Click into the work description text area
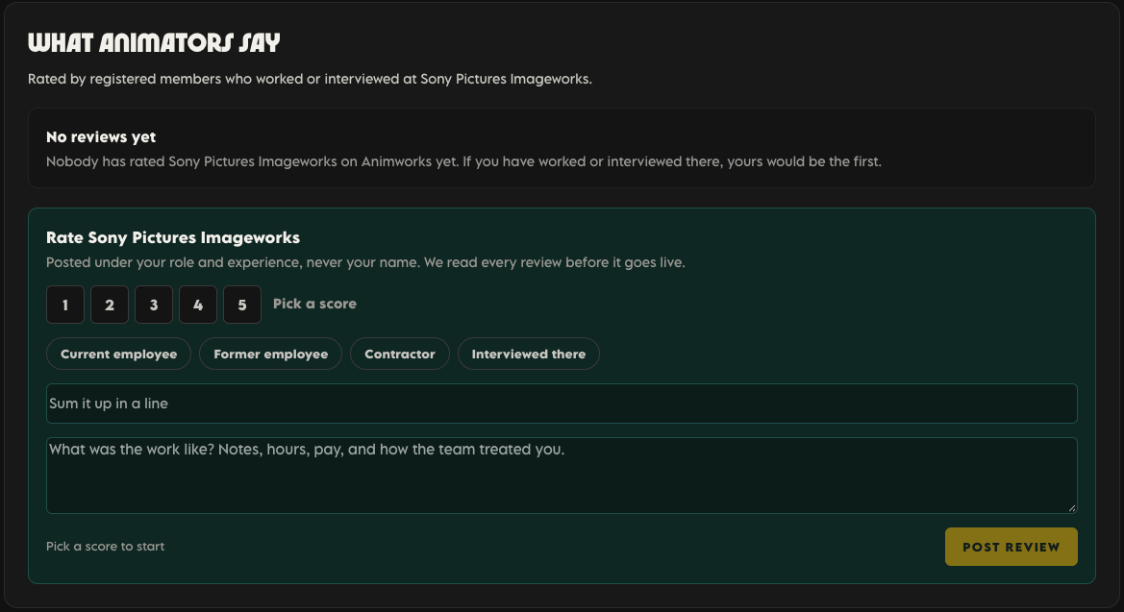 562,476
